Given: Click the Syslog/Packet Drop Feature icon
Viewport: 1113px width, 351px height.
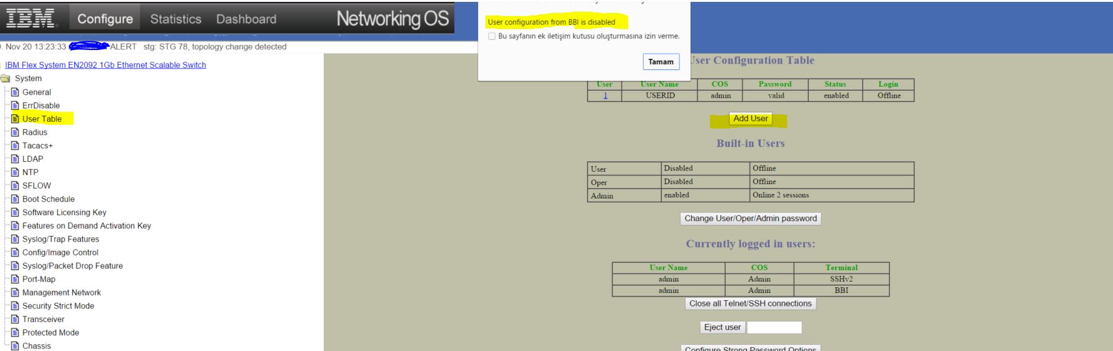Looking at the screenshot, I should (x=15, y=266).
